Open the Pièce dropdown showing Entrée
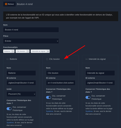This screenshot has width=121, height=128. click(x=31, y=41)
